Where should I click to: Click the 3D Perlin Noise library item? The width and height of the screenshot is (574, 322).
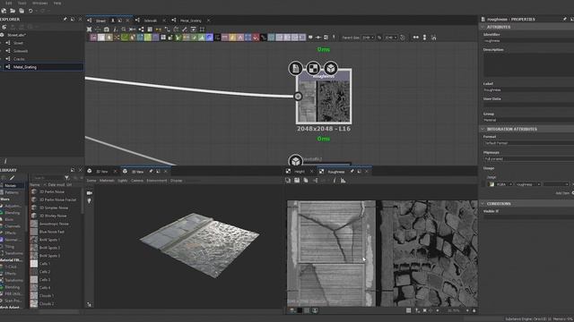click(x=52, y=191)
